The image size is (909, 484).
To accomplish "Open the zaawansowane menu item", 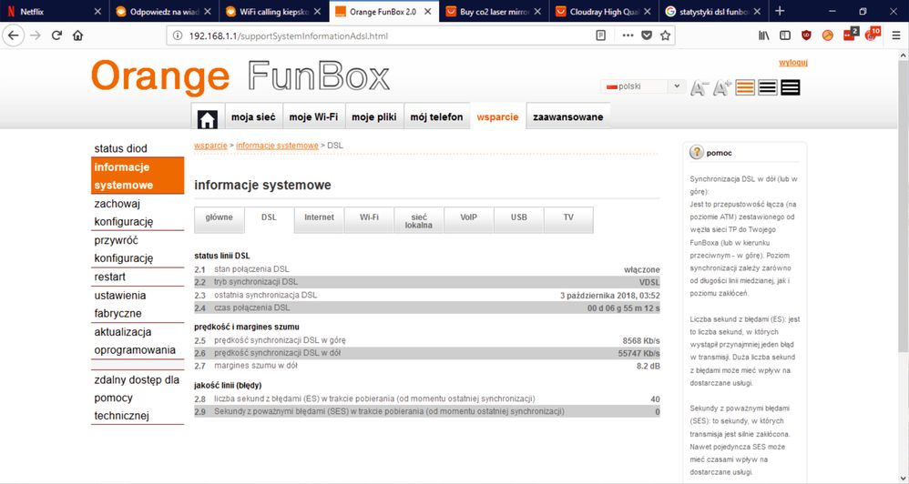I will (x=567, y=117).
